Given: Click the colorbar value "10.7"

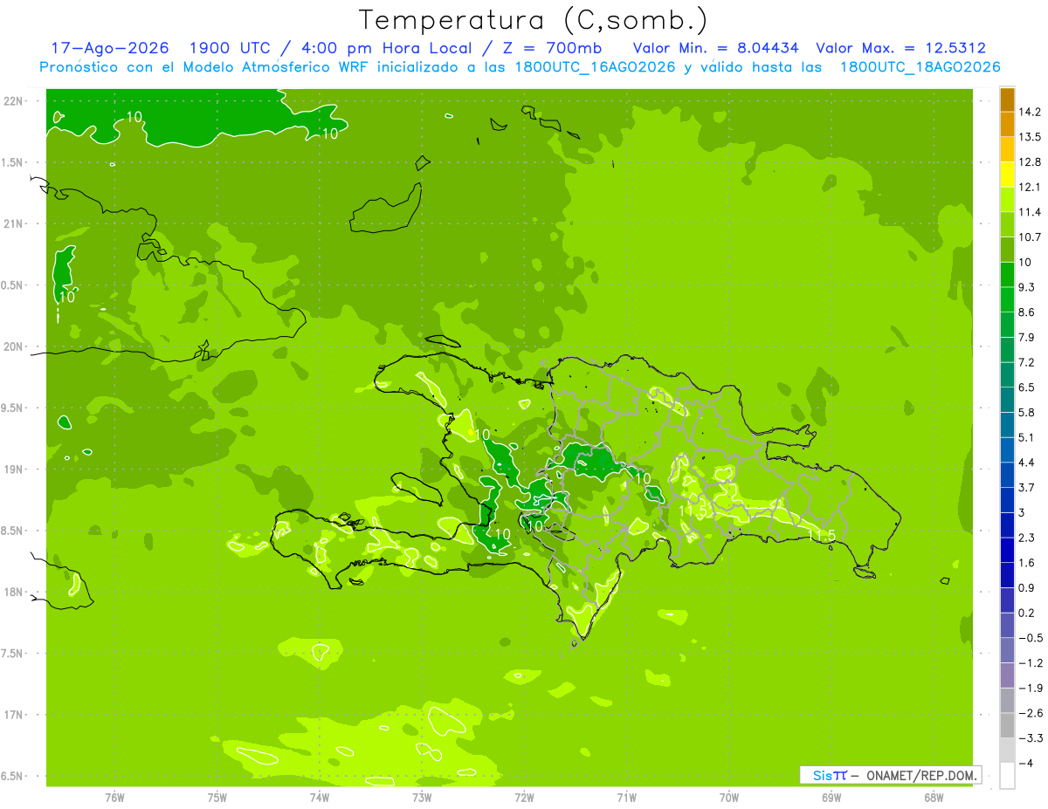Looking at the screenshot, I should coord(1030,237).
